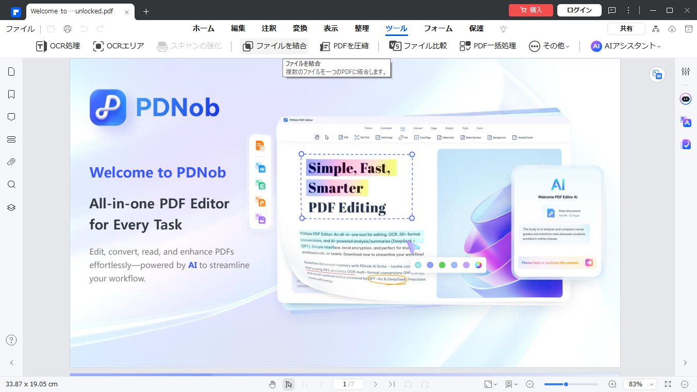Switch to the フォーム tab
Image resolution: width=697 pixels, height=392 pixels.
coord(438,29)
